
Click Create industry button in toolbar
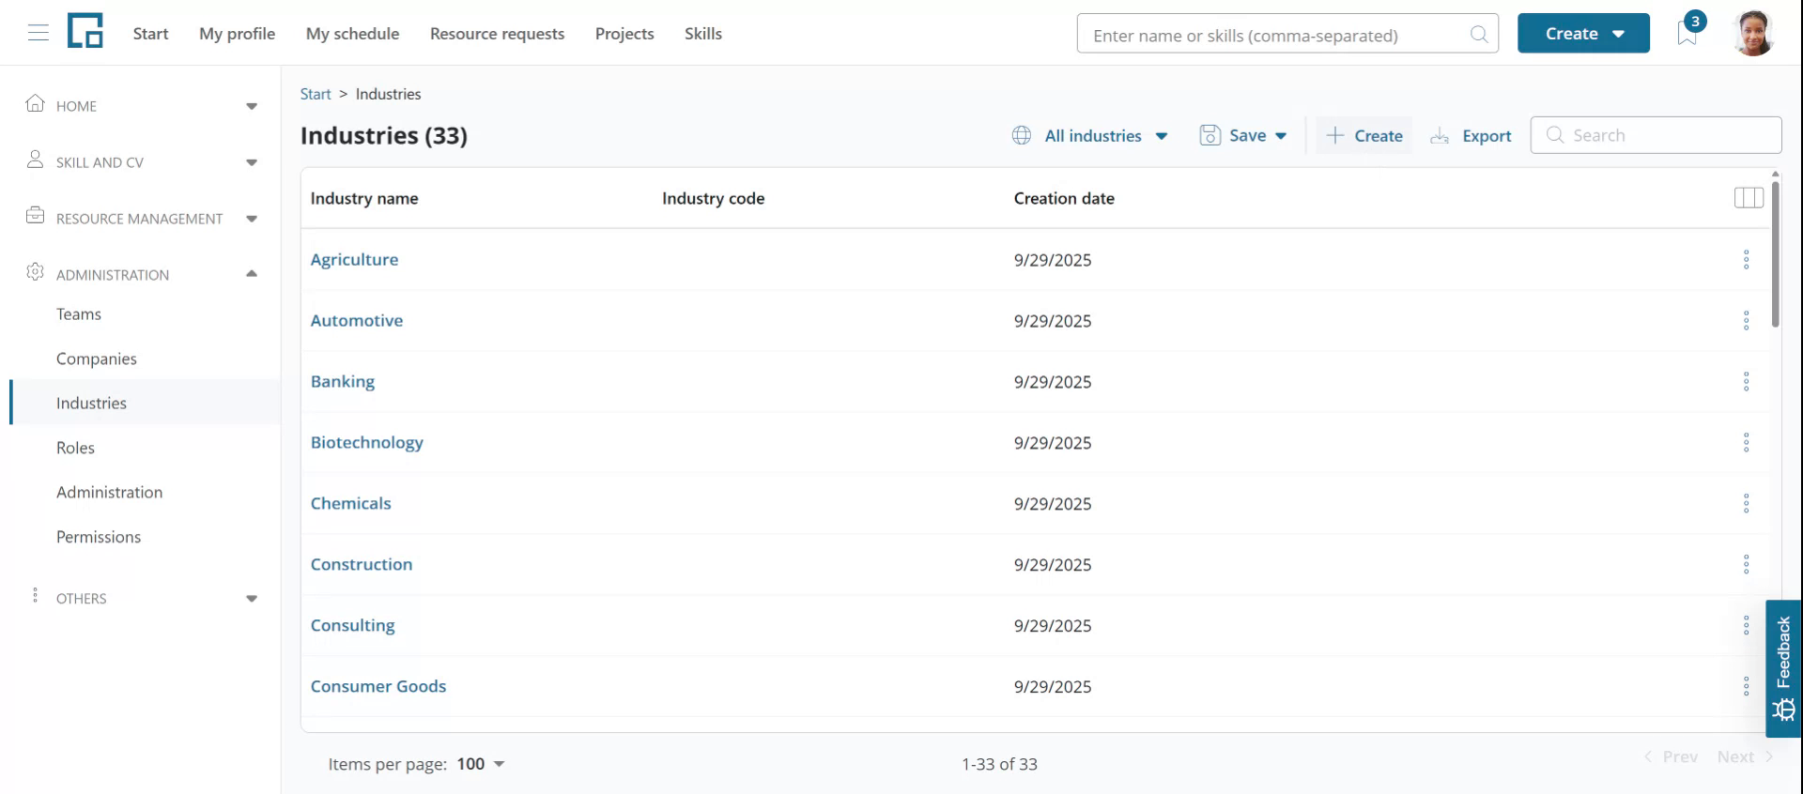click(x=1364, y=136)
